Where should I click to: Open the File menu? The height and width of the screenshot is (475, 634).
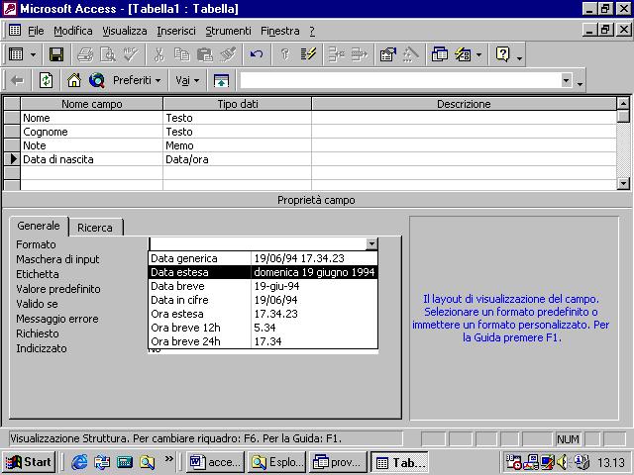[36, 31]
